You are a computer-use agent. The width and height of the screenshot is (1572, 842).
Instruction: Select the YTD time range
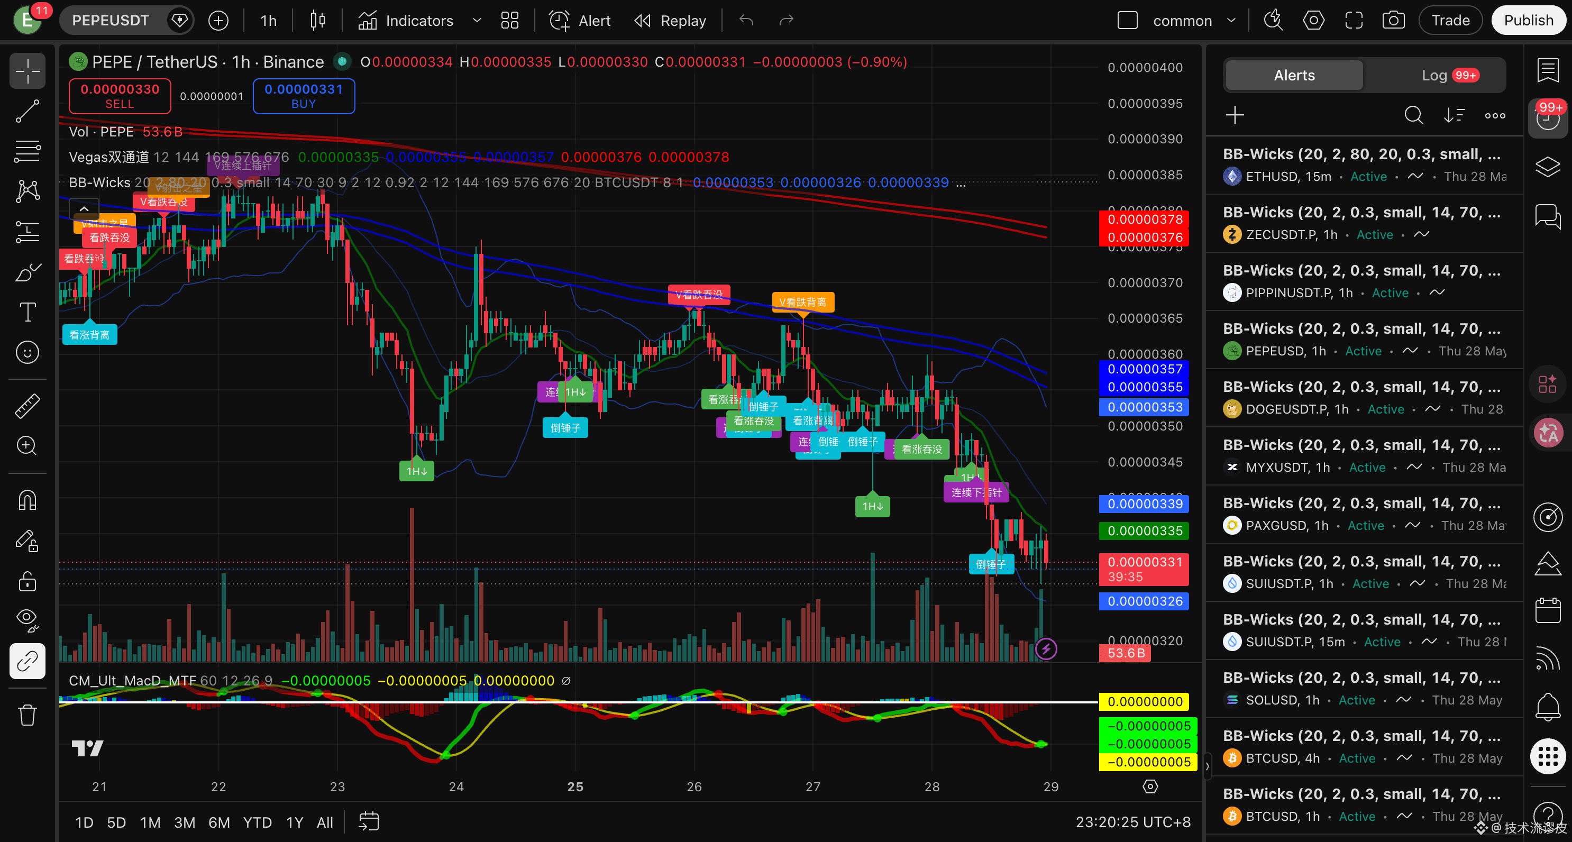[x=258, y=822]
